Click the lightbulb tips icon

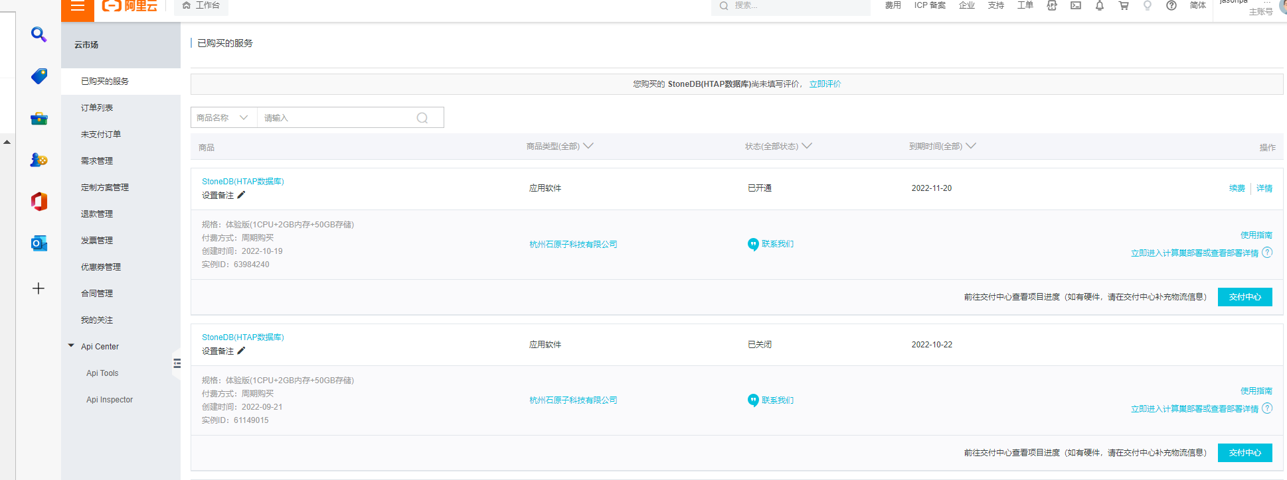[x=1148, y=5]
